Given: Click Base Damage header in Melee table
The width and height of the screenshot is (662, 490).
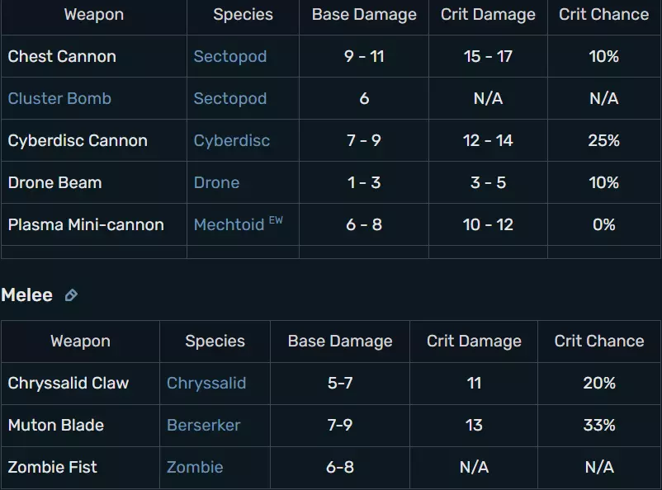Looking at the screenshot, I should [340, 342].
